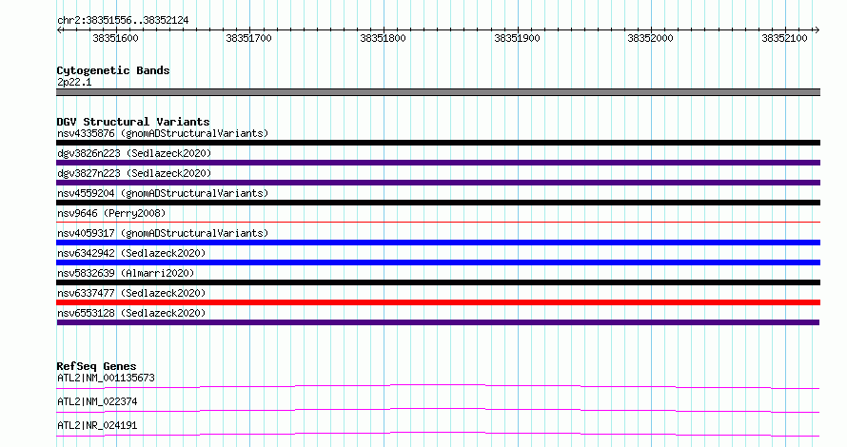This screenshot has height=447, width=847.
Task: Click the black bar for nsv5832639
Action: click(x=438, y=282)
